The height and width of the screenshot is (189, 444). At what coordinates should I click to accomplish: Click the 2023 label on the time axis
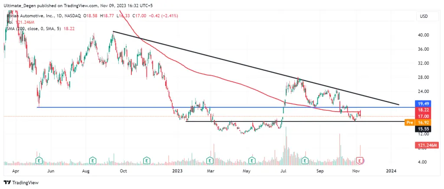click(177, 171)
